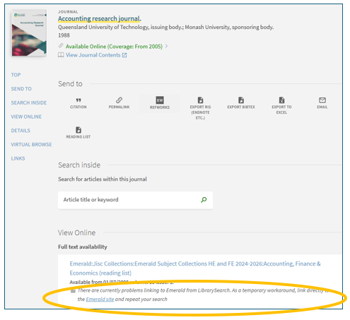Screen dimensions: 350x320
Task: Click the publication year '1988'
Action: point(64,35)
